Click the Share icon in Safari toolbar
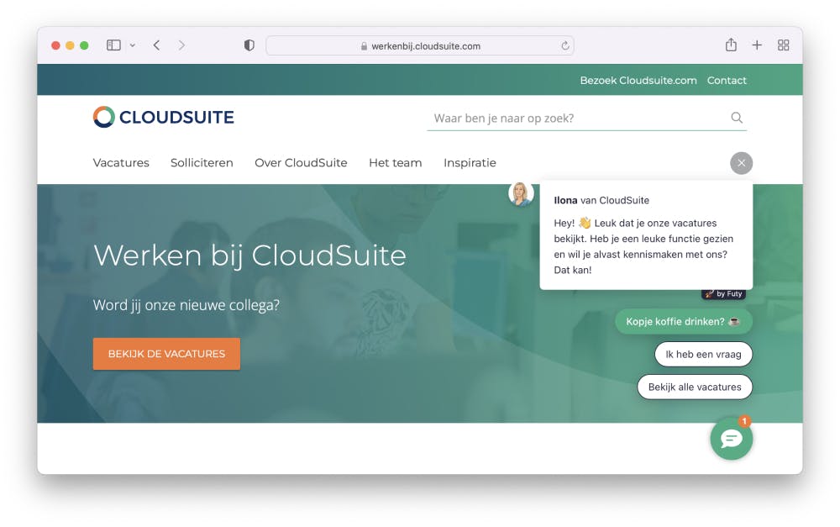The image size is (840, 527). 731,45
